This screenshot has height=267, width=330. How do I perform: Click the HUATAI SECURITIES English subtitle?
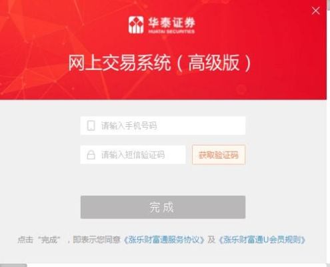coord(171,31)
